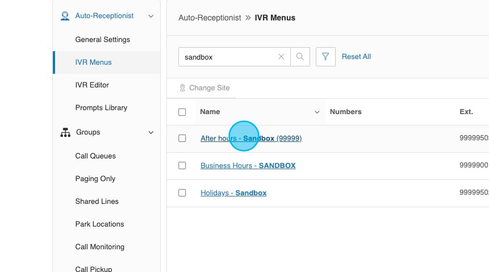The height and width of the screenshot is (272, 489).
Task: Click the Reset All link
Action: tap(356, 57)
